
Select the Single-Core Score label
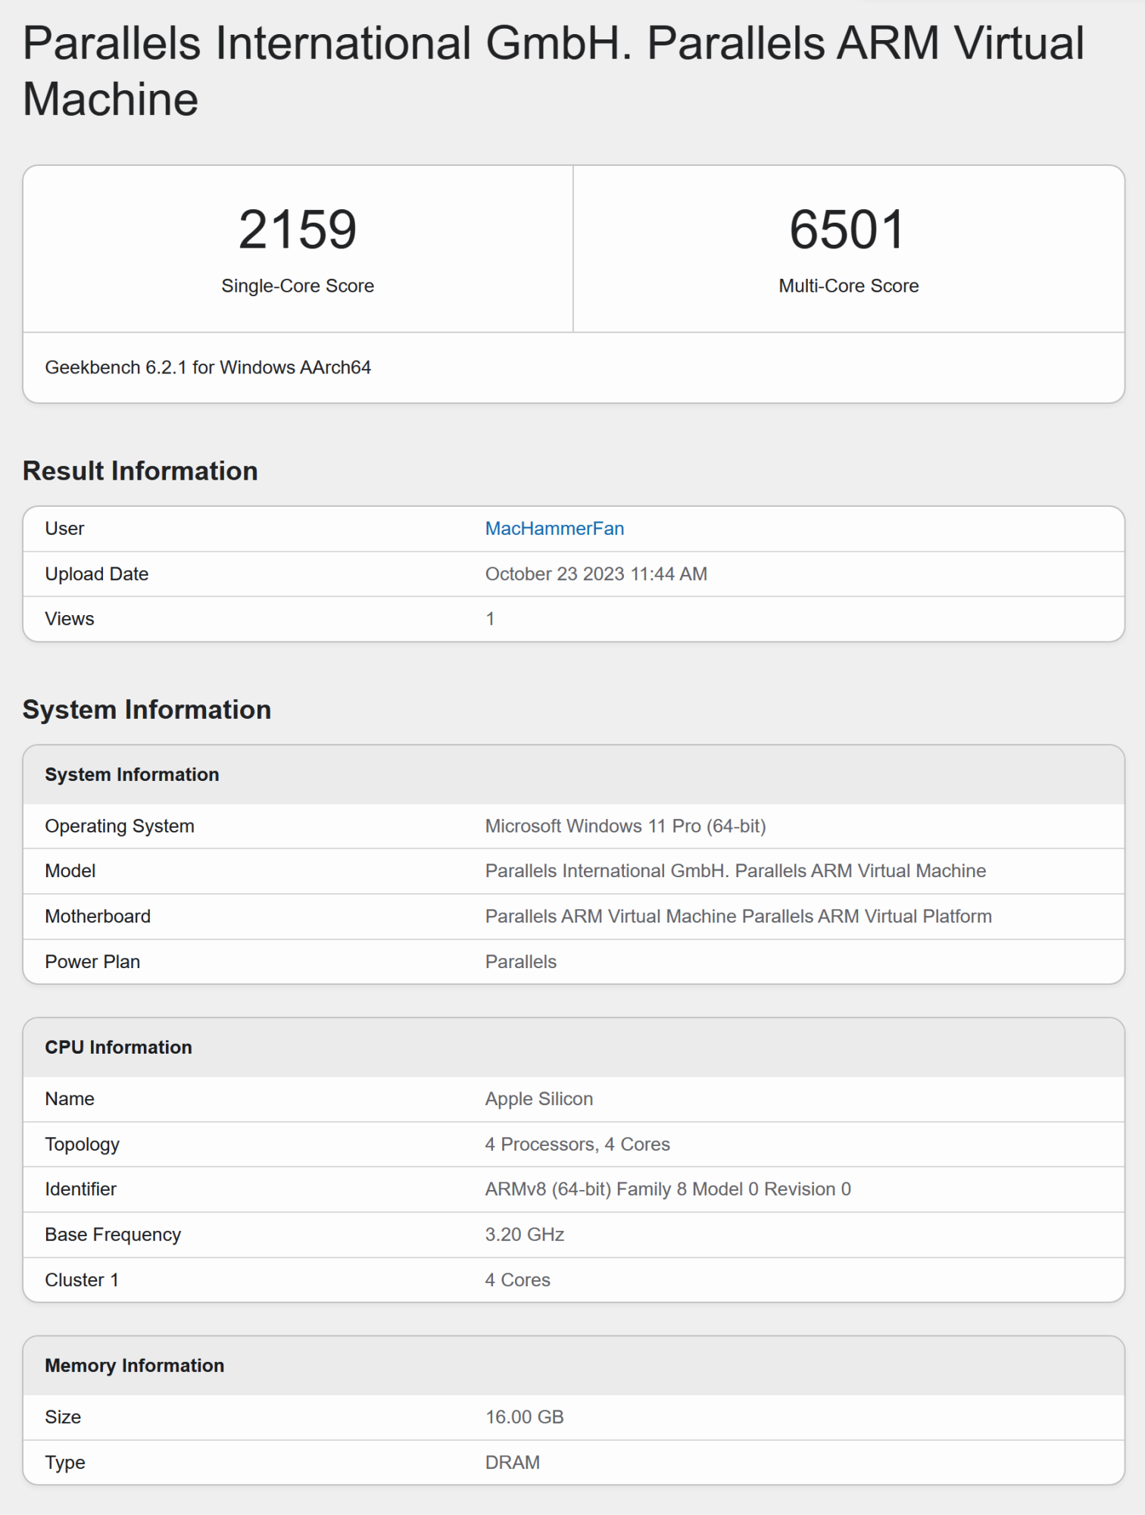point(298,286)
